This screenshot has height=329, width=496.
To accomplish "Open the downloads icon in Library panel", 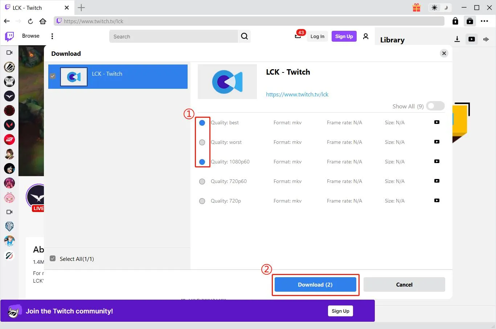I will tap(457, 39).
